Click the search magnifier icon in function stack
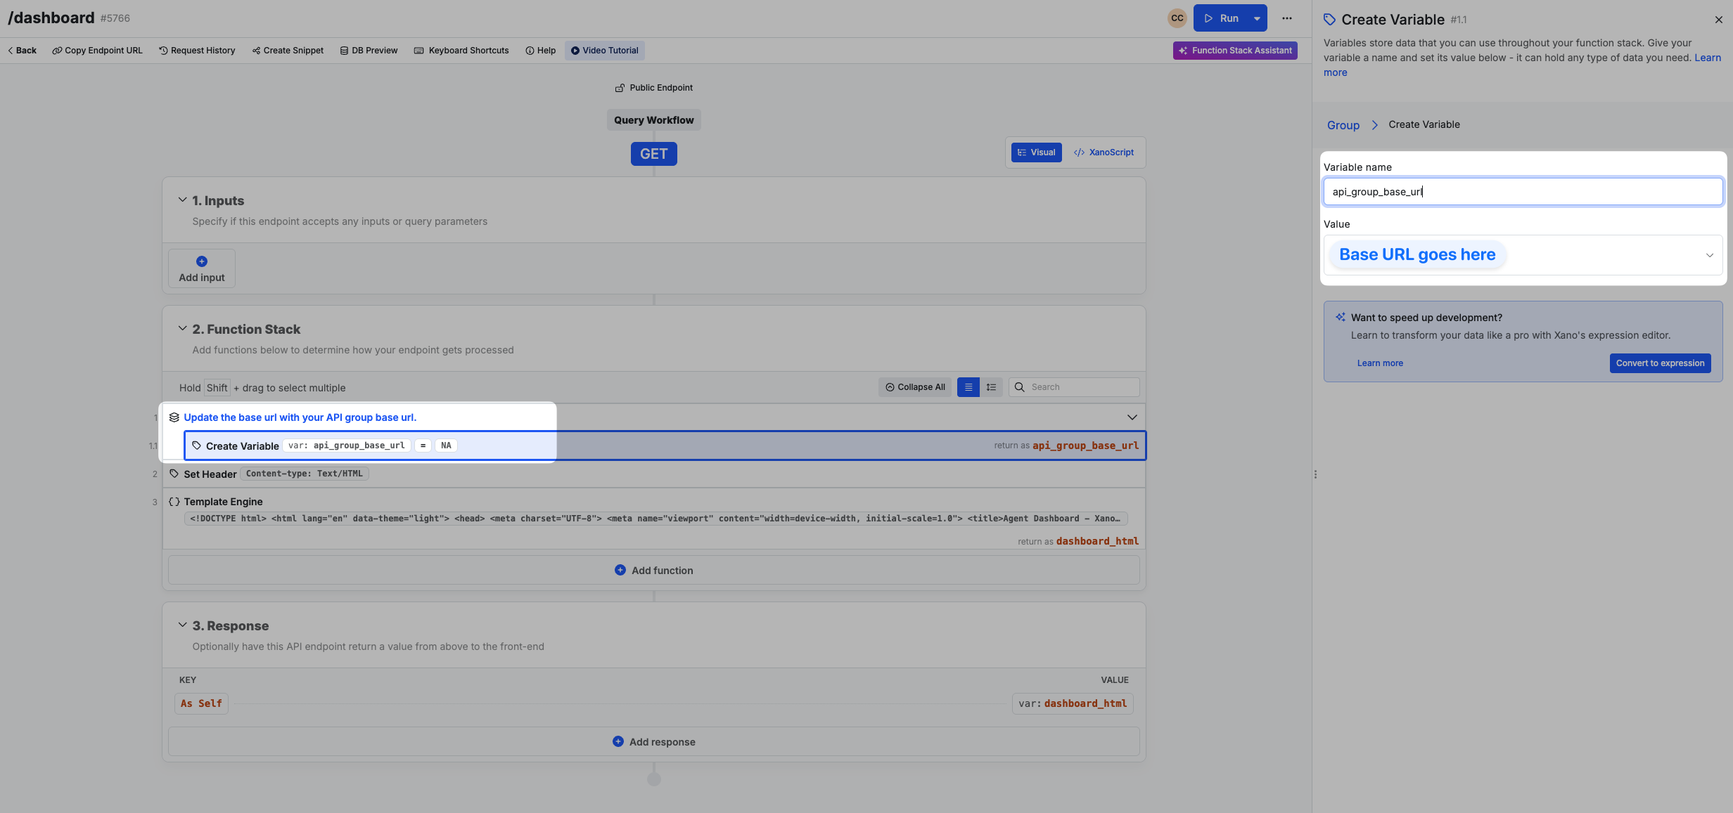 [x=1019, y=387]
